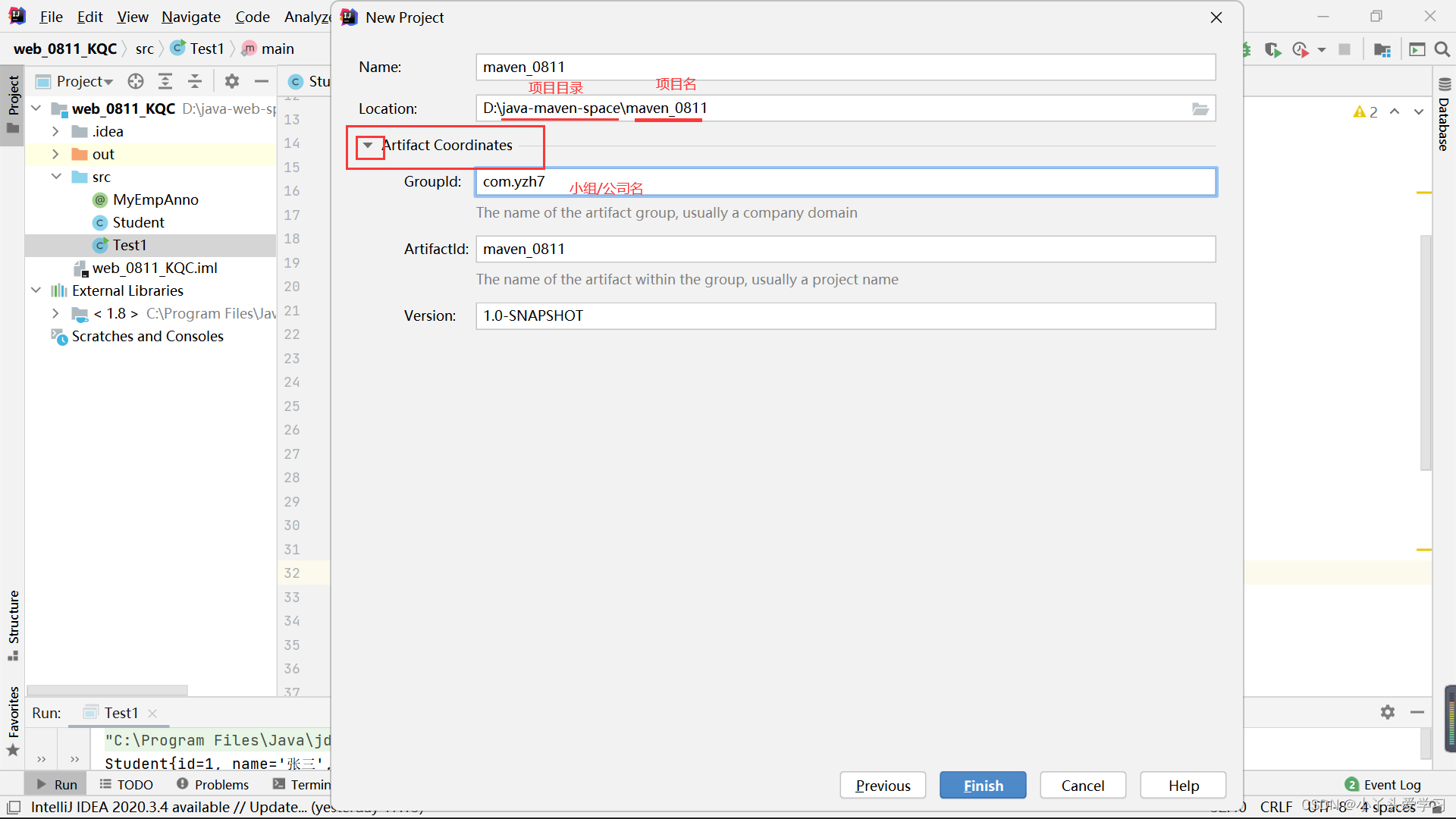Click the Finish button
1456x819 pixels.
tap(983, 785)
